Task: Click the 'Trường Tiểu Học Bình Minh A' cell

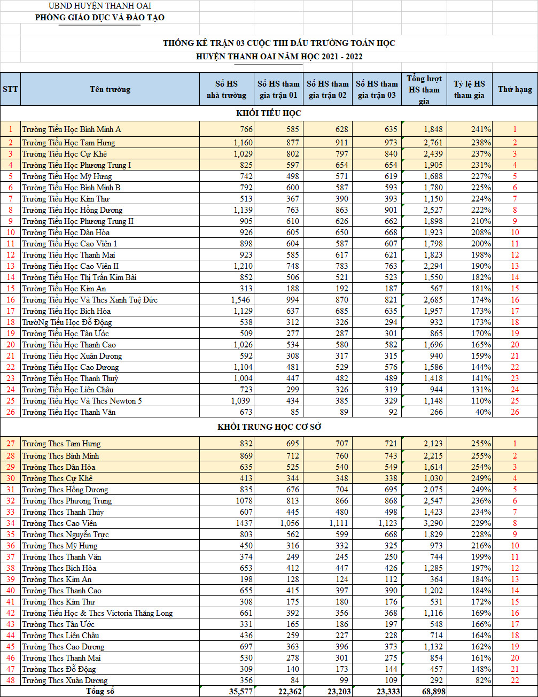Action: pos(72,129)
